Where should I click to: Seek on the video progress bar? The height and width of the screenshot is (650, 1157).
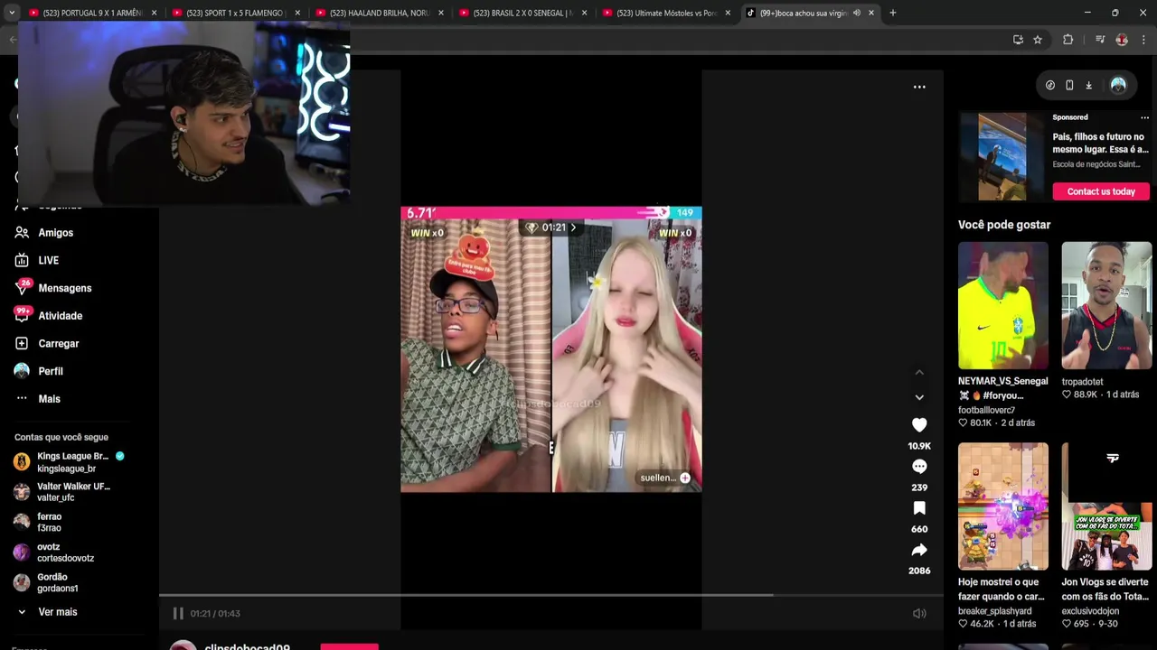pos(551,595)
